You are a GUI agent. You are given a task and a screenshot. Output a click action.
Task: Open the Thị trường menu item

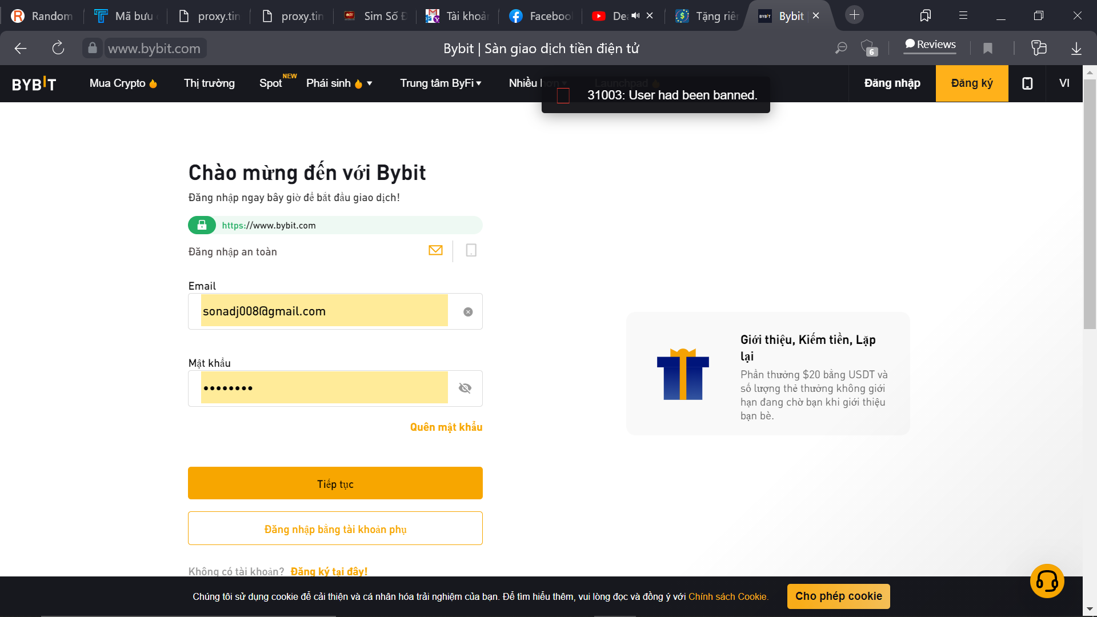209,83
